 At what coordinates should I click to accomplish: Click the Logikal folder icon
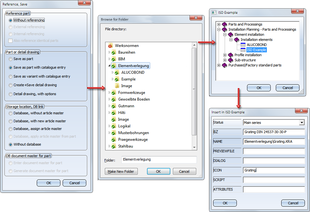114,126
